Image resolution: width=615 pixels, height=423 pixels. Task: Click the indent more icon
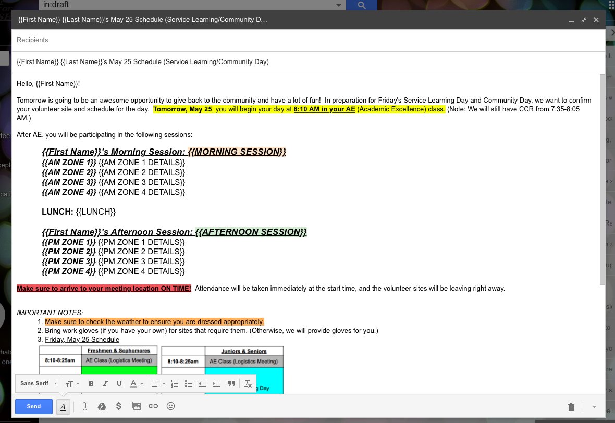(217, 384)
